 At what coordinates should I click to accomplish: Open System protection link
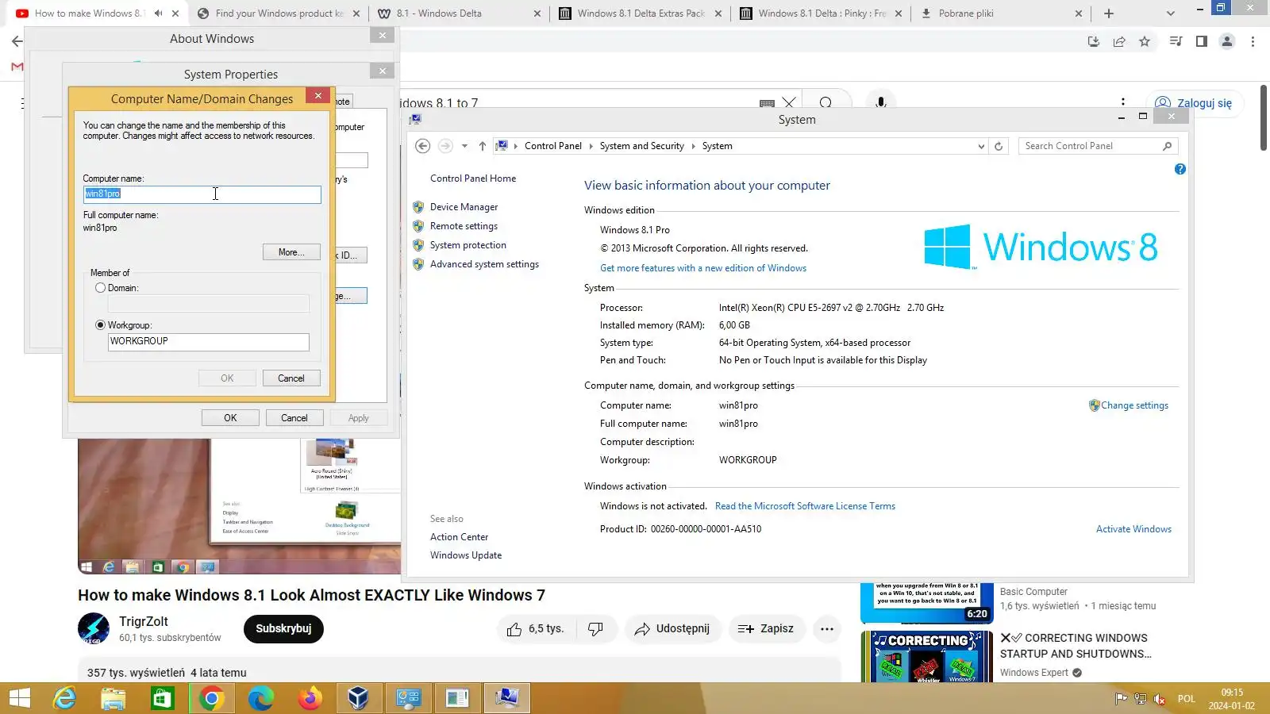(x=468, y=245)
